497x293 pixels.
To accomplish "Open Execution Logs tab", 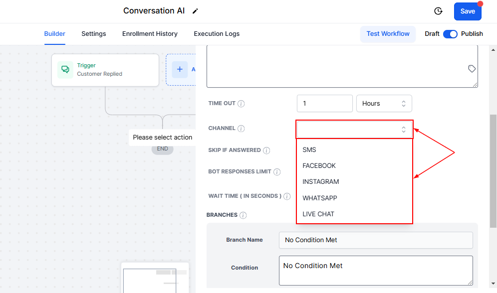I will (217, 34).
